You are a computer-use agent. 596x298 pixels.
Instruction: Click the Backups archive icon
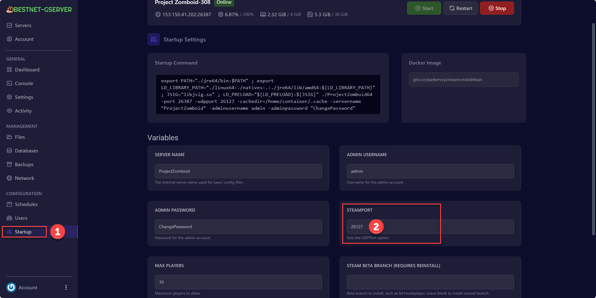tap(9, 164)
